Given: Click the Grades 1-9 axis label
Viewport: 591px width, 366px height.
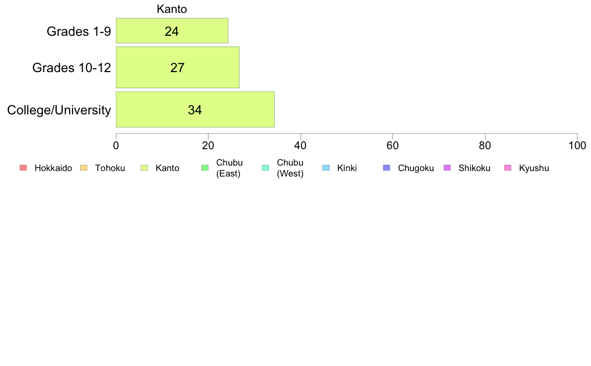Looking at the screenshot, I should [79, 31].
